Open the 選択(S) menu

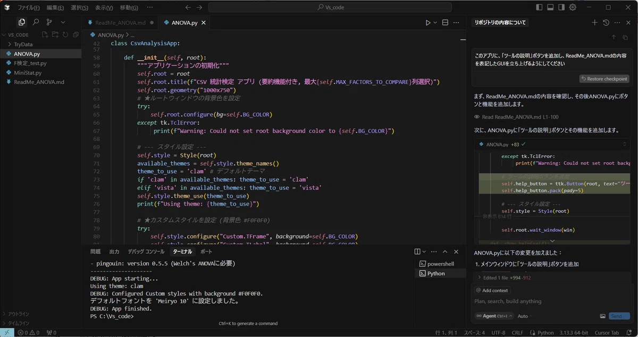coord(79,7)
